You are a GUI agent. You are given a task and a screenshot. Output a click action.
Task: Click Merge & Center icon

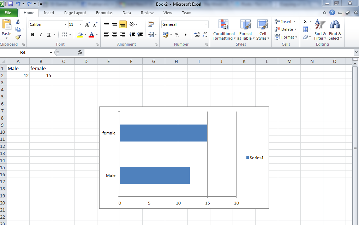151,35
